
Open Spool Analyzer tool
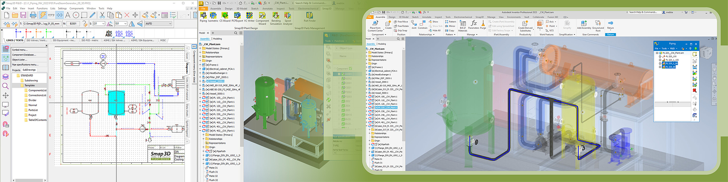[x=288, y=18]
